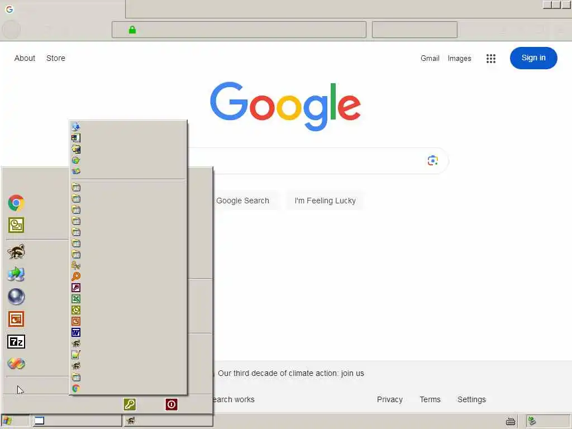Select the yellow keys entry in programs list
The image size is (572, 429).
point(76,265)
